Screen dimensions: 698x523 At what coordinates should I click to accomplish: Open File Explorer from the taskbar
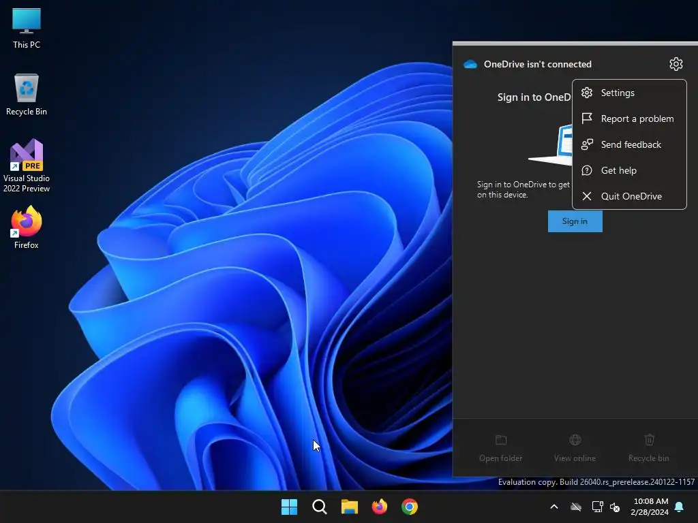pos(350,507)
